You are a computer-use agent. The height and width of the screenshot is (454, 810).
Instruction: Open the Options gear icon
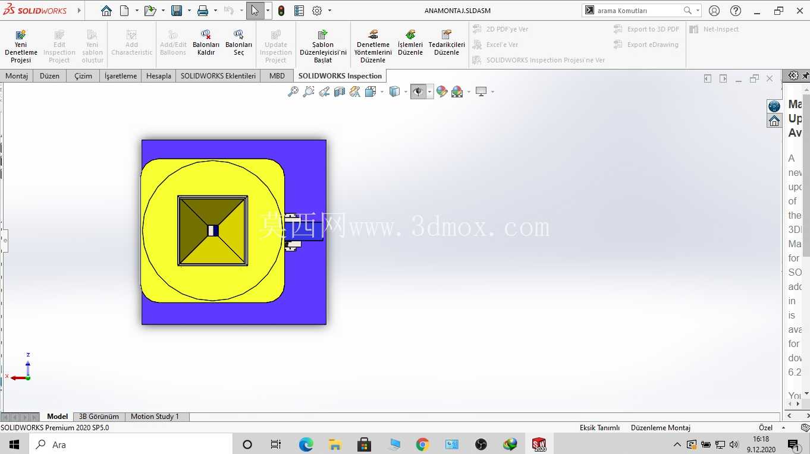tap(317, 11)
